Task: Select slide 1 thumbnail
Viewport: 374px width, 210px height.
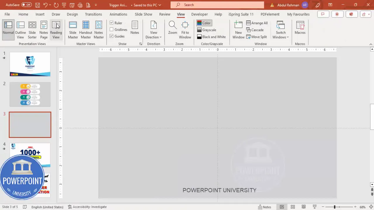Action: [30, 64]
